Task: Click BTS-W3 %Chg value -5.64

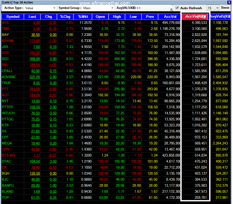Action: pyautogui.click(x=69, y=155)
